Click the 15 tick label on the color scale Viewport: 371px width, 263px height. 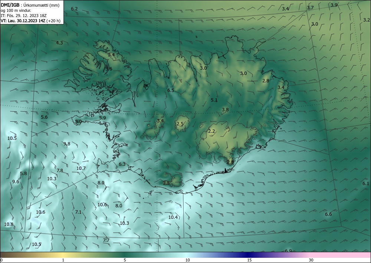(249, 260)
